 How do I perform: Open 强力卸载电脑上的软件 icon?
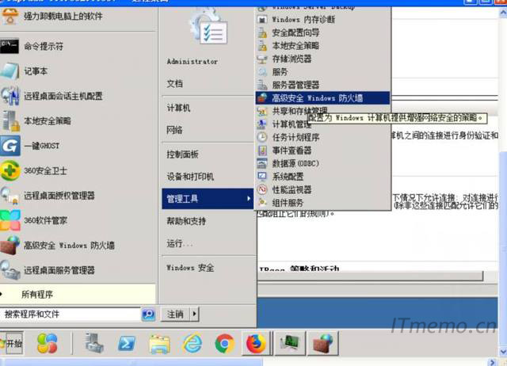(10, 16)
